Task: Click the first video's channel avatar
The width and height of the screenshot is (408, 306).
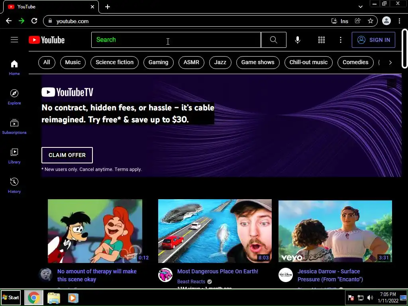Action: click(45, 275)
